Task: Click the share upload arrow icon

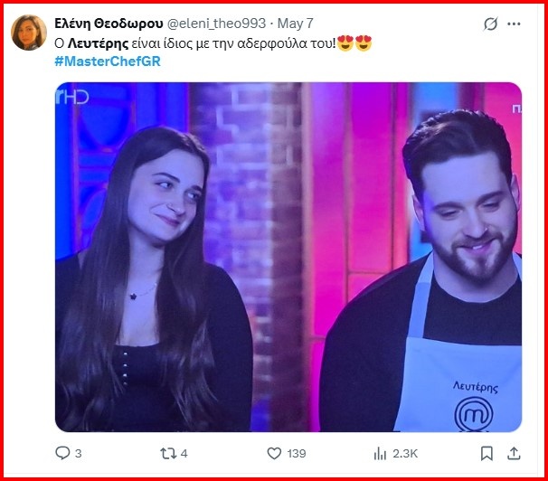Action: point(514,452)
